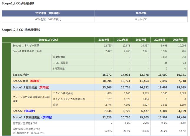The height and width of the screenshot is (136, 190).
Task: Click the certificate total value 5,027
Action: point(146,105)
